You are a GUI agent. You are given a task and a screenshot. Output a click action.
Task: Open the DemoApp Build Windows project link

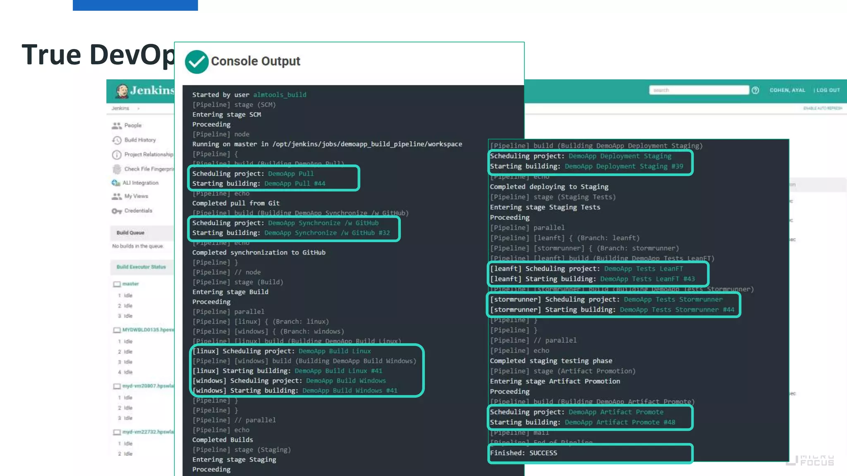pos(346,381)
